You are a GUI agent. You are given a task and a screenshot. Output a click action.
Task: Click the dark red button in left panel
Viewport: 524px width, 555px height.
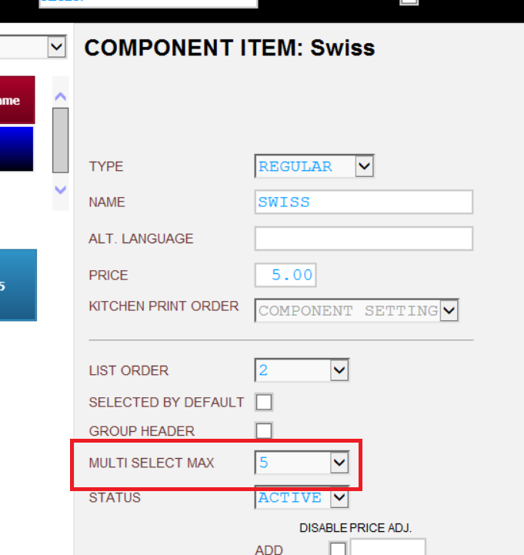(x=18, y=100)
